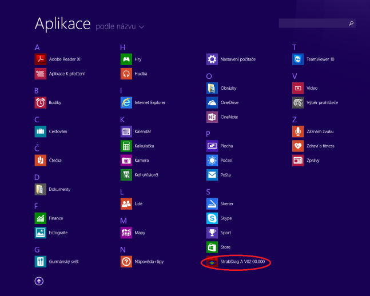Open the Počasí weather icon

coord(212,161)
